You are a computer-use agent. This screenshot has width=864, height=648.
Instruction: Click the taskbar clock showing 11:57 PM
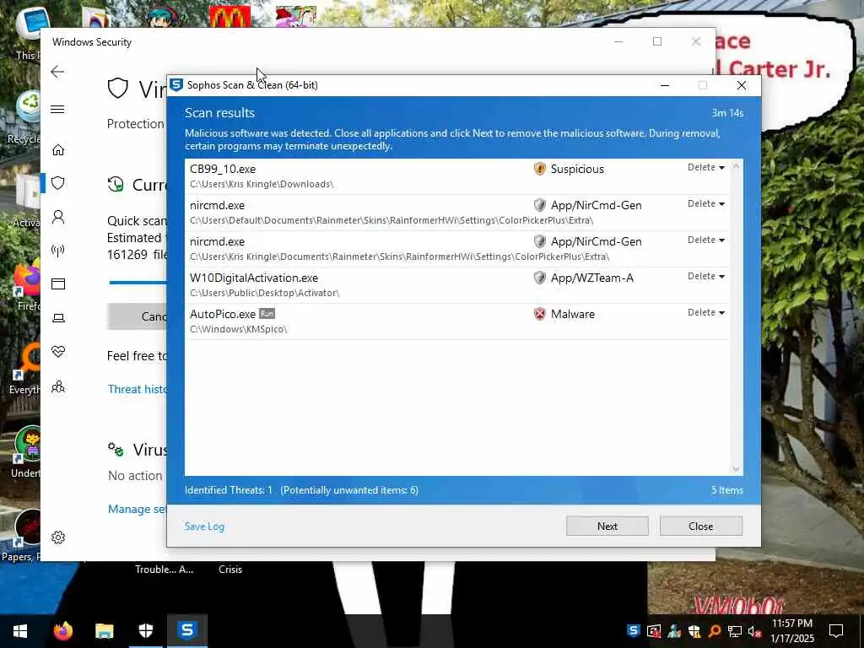[x=791, y=631]
